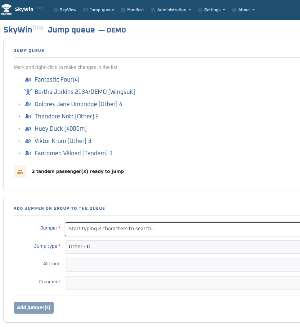Select Dolores Jane Umbridge [Other] 4
This screenshot has width=300, height=327.
tap(78, 104)
